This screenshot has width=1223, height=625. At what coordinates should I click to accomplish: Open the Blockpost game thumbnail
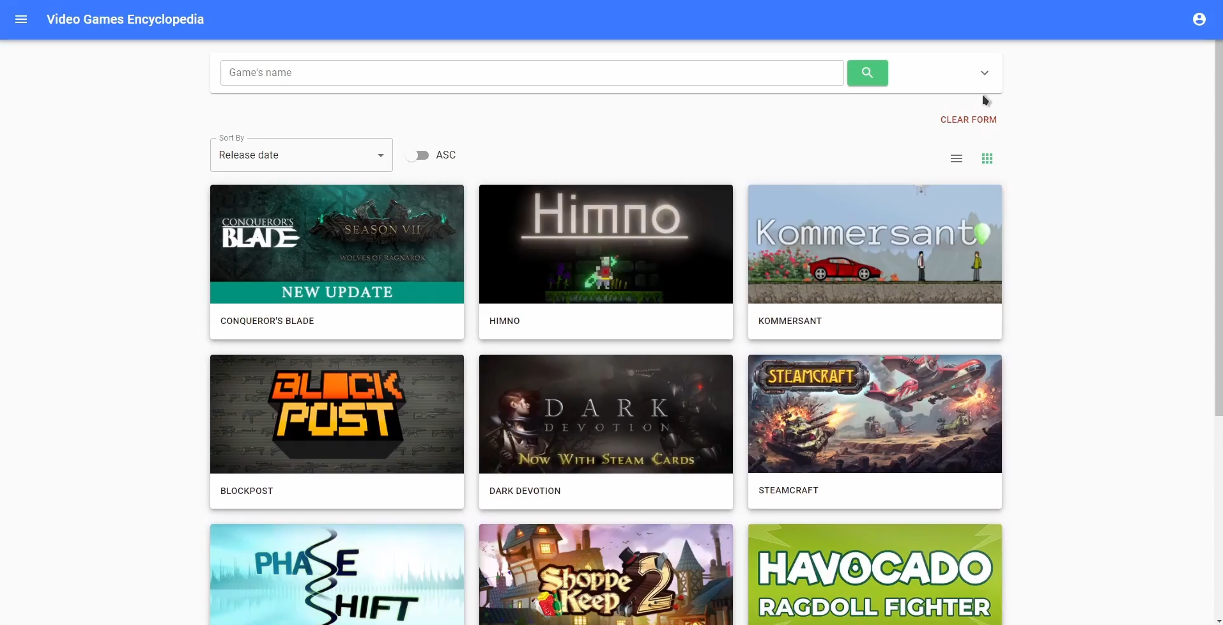[x=337, y=414]
